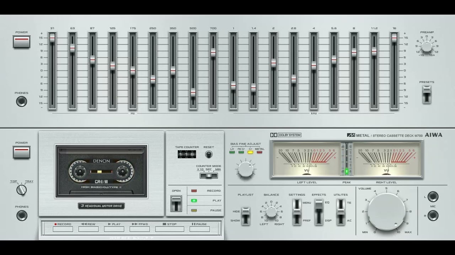Viewport: 455px width, 255px height.
Task: Click the REW rewind transport button
Action: coord(89,229)
